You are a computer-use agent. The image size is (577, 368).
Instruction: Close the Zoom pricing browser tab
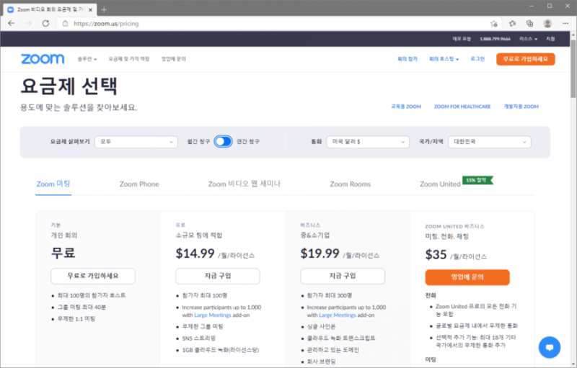point(91,10)
